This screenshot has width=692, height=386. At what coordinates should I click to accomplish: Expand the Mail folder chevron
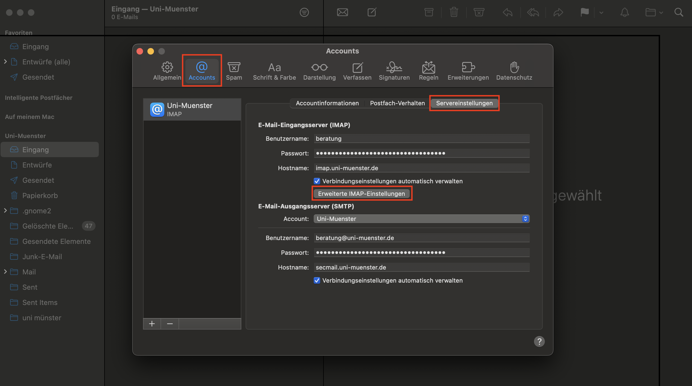pyautogui.click(x=5, y=272)
